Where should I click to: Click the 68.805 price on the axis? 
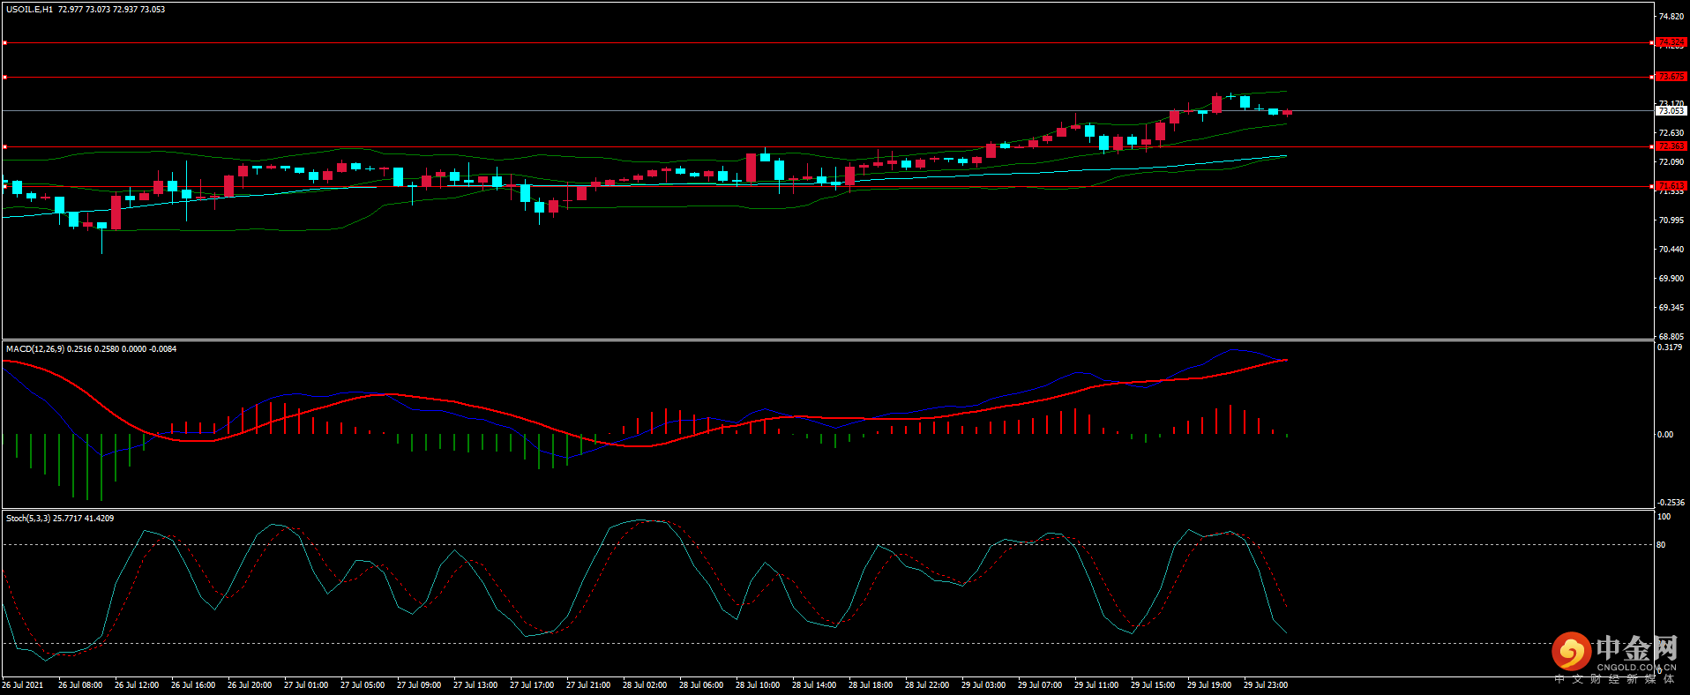pos(1671,336)
